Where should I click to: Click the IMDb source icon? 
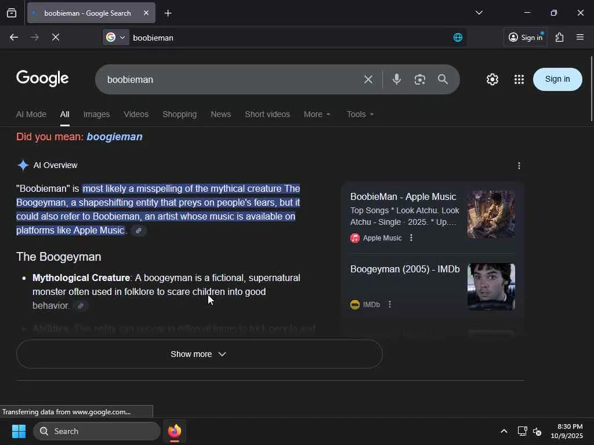pyautogui.click(x=355, y=305)
